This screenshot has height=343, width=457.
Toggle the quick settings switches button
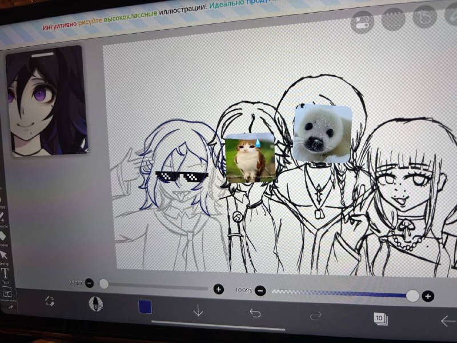pos(362,22)
